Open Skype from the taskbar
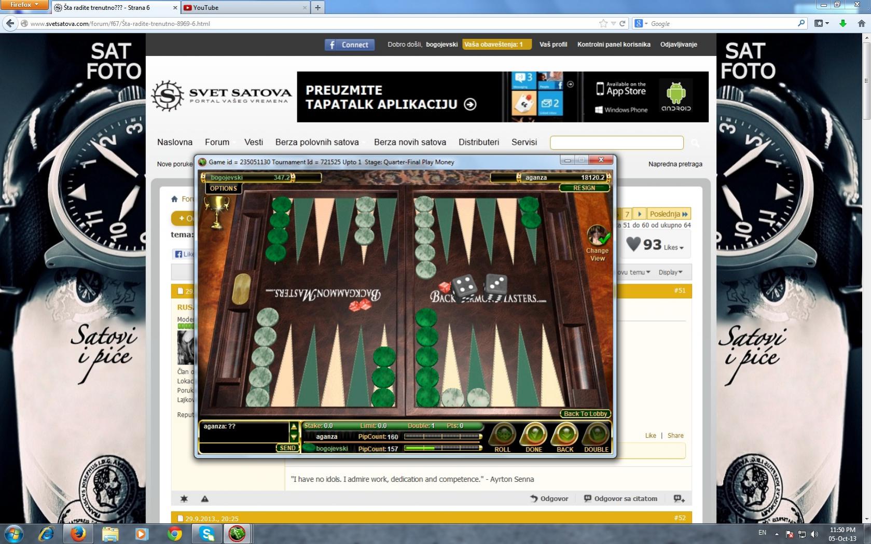Screen dimensions: 871x544 (207, 534)
